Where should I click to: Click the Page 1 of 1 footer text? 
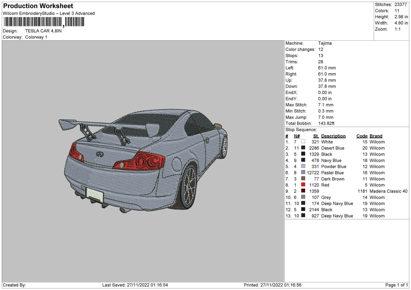397,285
